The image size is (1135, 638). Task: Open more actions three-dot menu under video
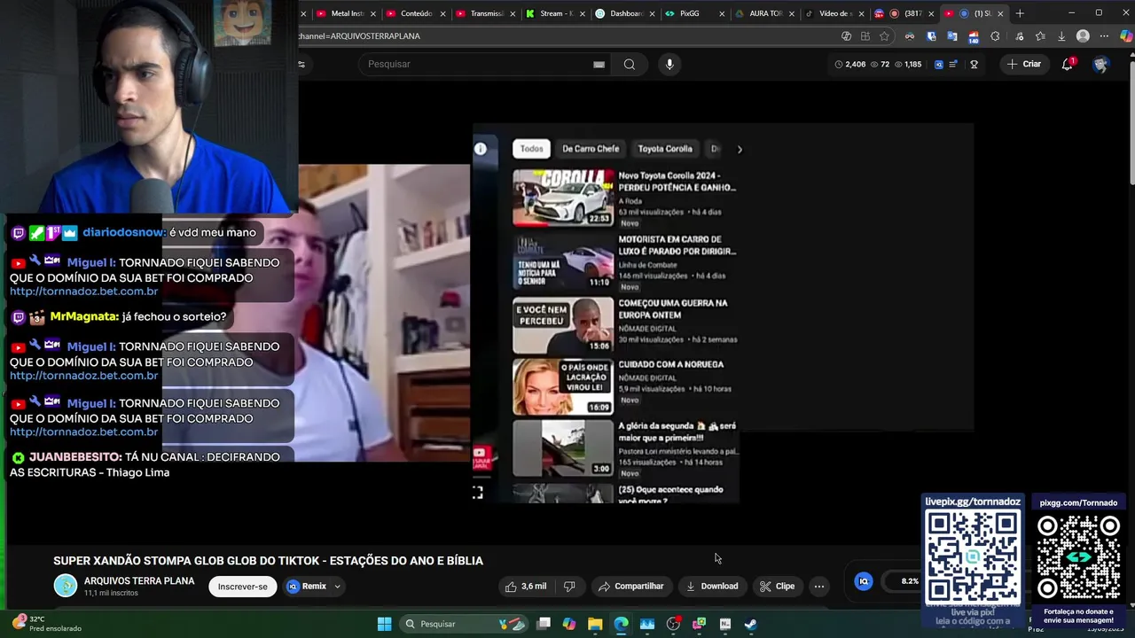[x=819, y=586]
